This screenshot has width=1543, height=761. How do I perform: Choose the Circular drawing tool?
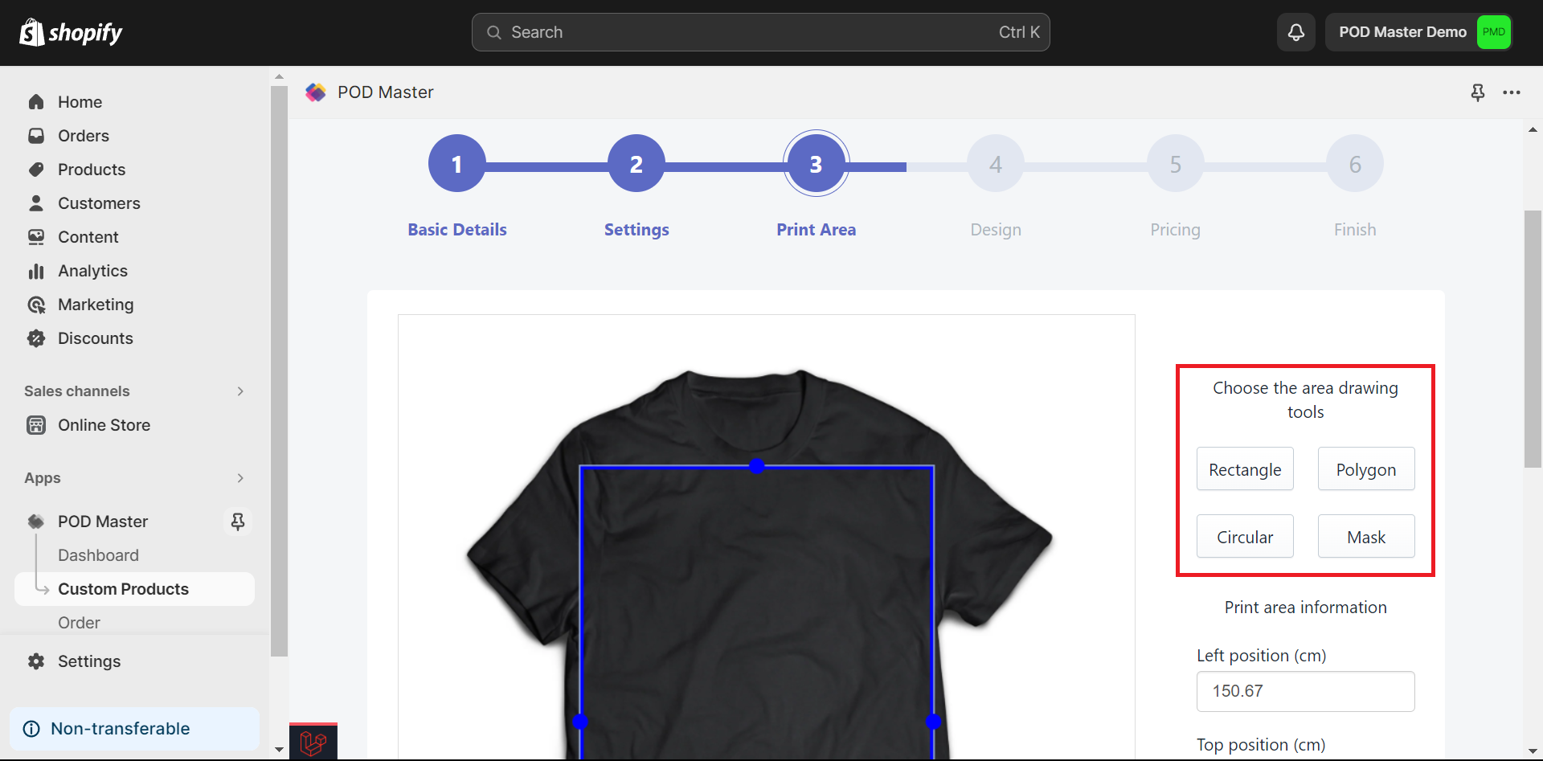point(1245,537)
